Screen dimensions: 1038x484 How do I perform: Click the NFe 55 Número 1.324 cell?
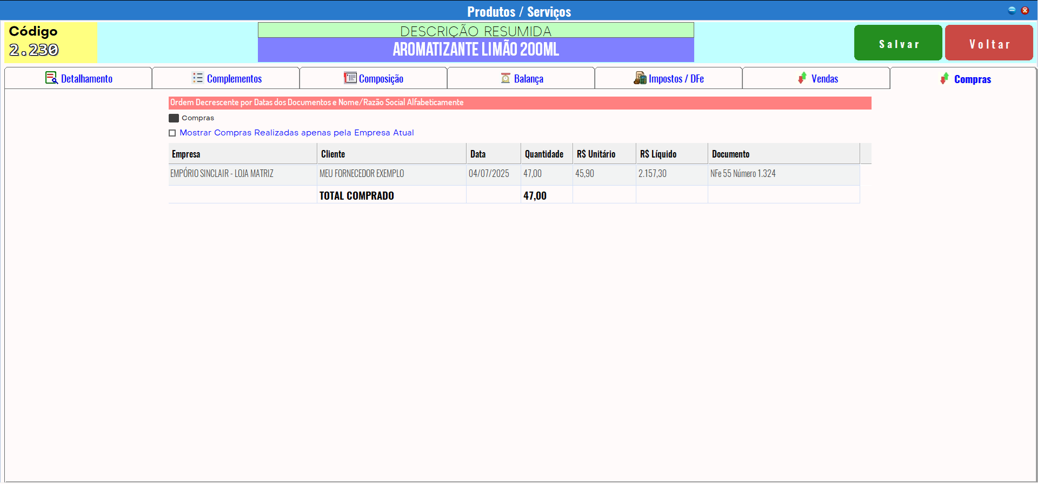(784, 174)
